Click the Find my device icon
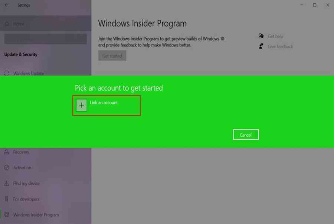 point(7,183)
